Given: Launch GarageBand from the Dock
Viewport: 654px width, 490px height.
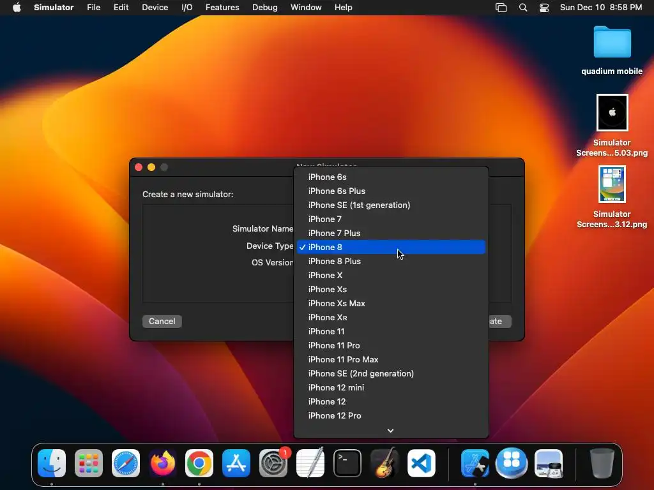Looking at the screenshot, I should pyautogui.click(x=384, y=463).
